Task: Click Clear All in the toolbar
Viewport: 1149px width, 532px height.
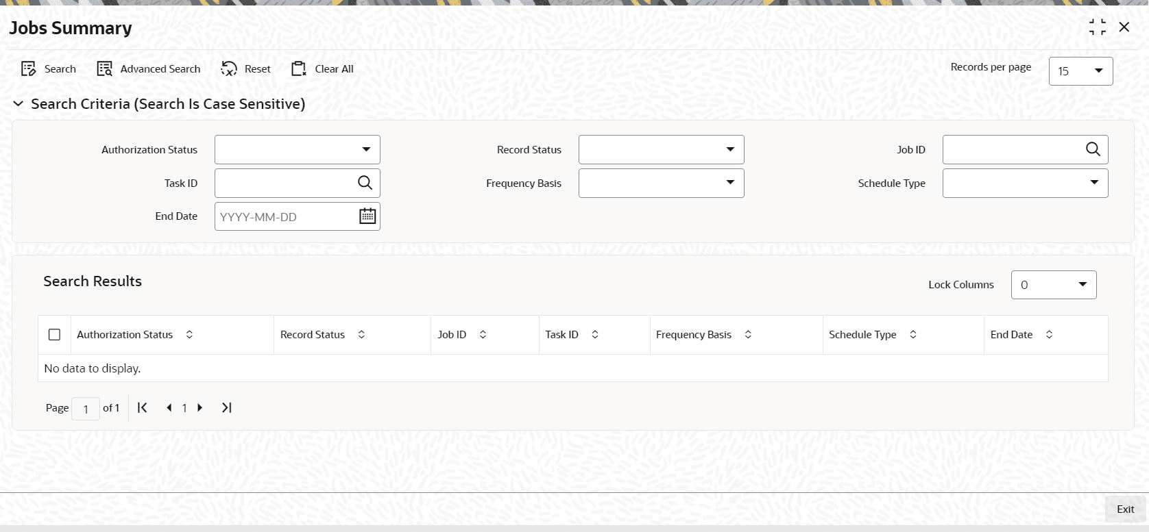Action: click(x=323, y=68)
